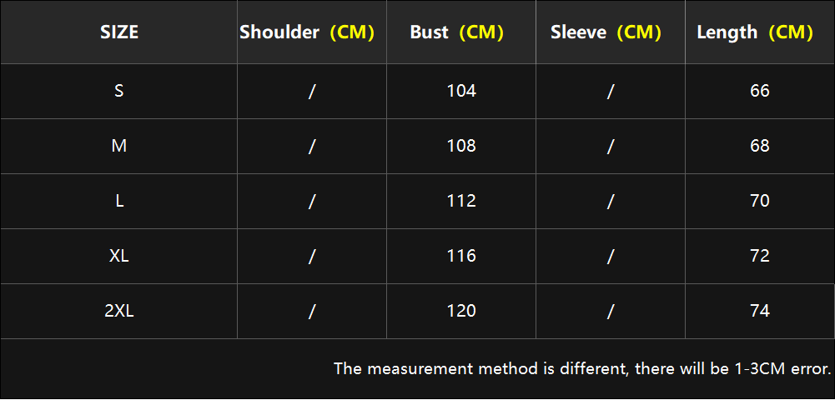The image size is (835, 400).
Task: Click the bust value 112
Action: click(461, 201)
